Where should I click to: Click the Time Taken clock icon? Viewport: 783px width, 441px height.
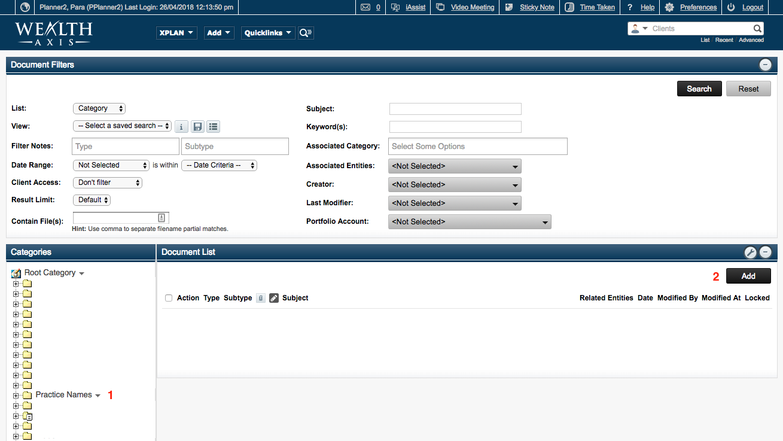click(569, 7)
